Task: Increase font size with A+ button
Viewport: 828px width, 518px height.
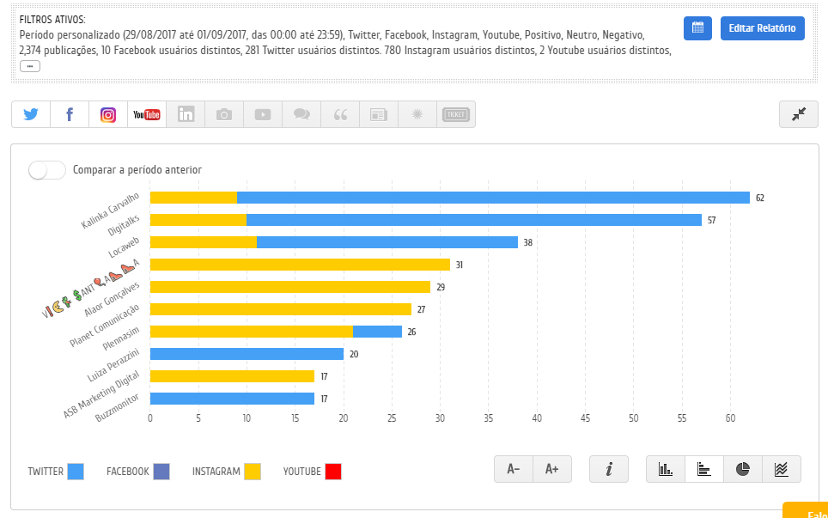Action: point(552,469)
